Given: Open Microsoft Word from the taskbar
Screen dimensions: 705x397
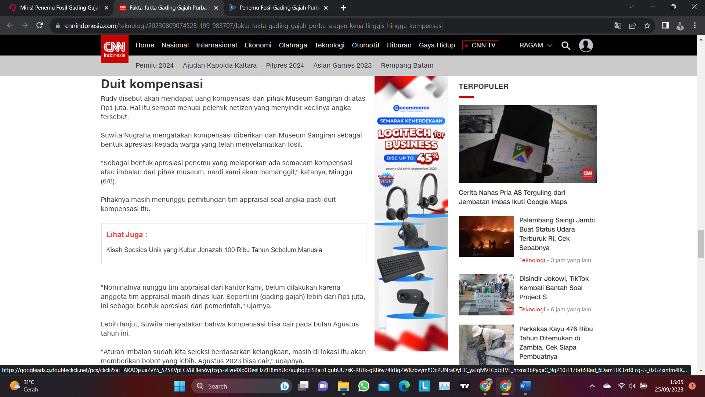Looking at the screenshot, I should point(525,386).
